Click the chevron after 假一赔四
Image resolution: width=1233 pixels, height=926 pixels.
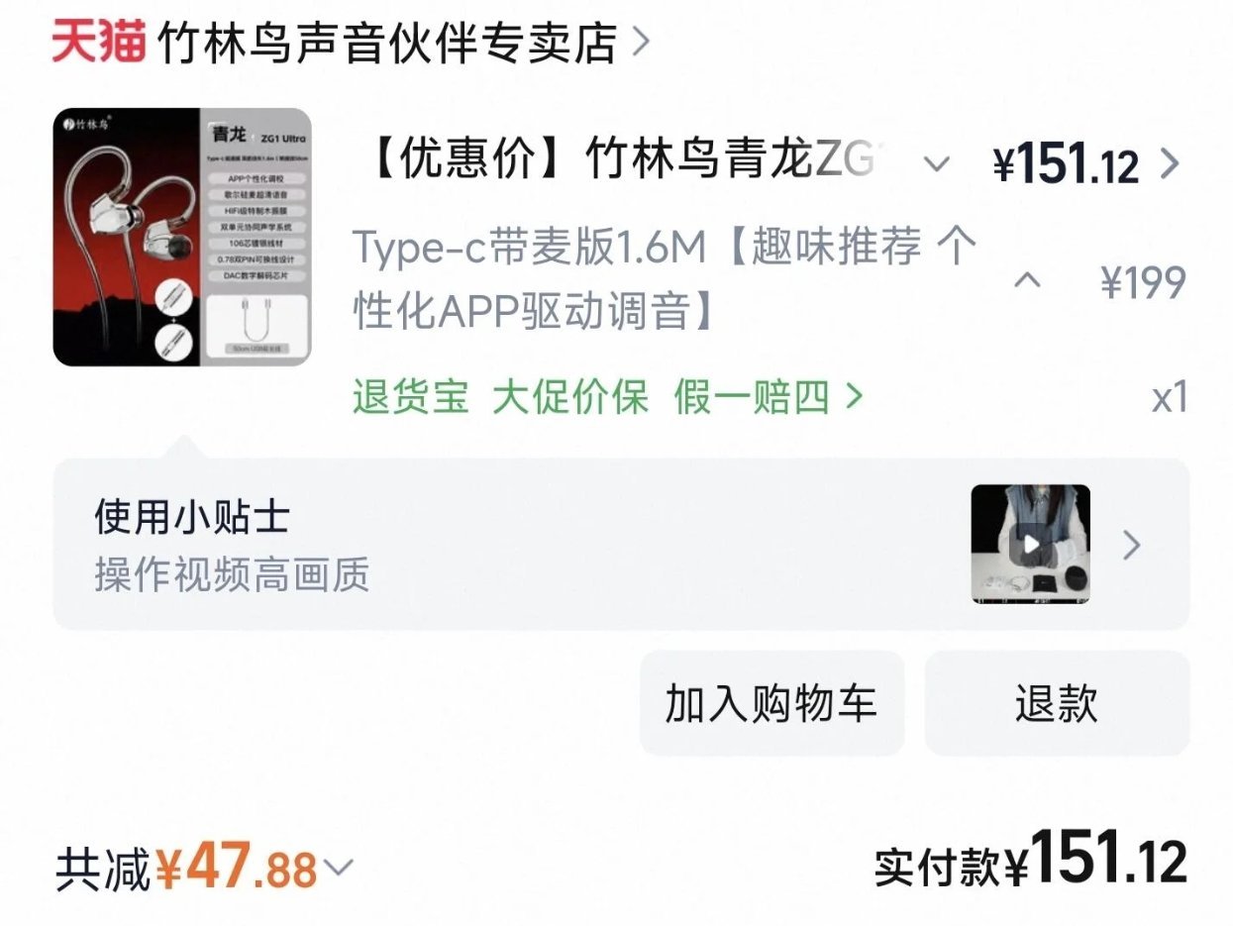(853, 397)
